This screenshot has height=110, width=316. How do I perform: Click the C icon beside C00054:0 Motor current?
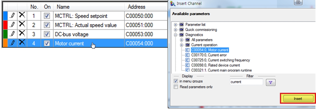pyautogui.click(x=187, y=50)
